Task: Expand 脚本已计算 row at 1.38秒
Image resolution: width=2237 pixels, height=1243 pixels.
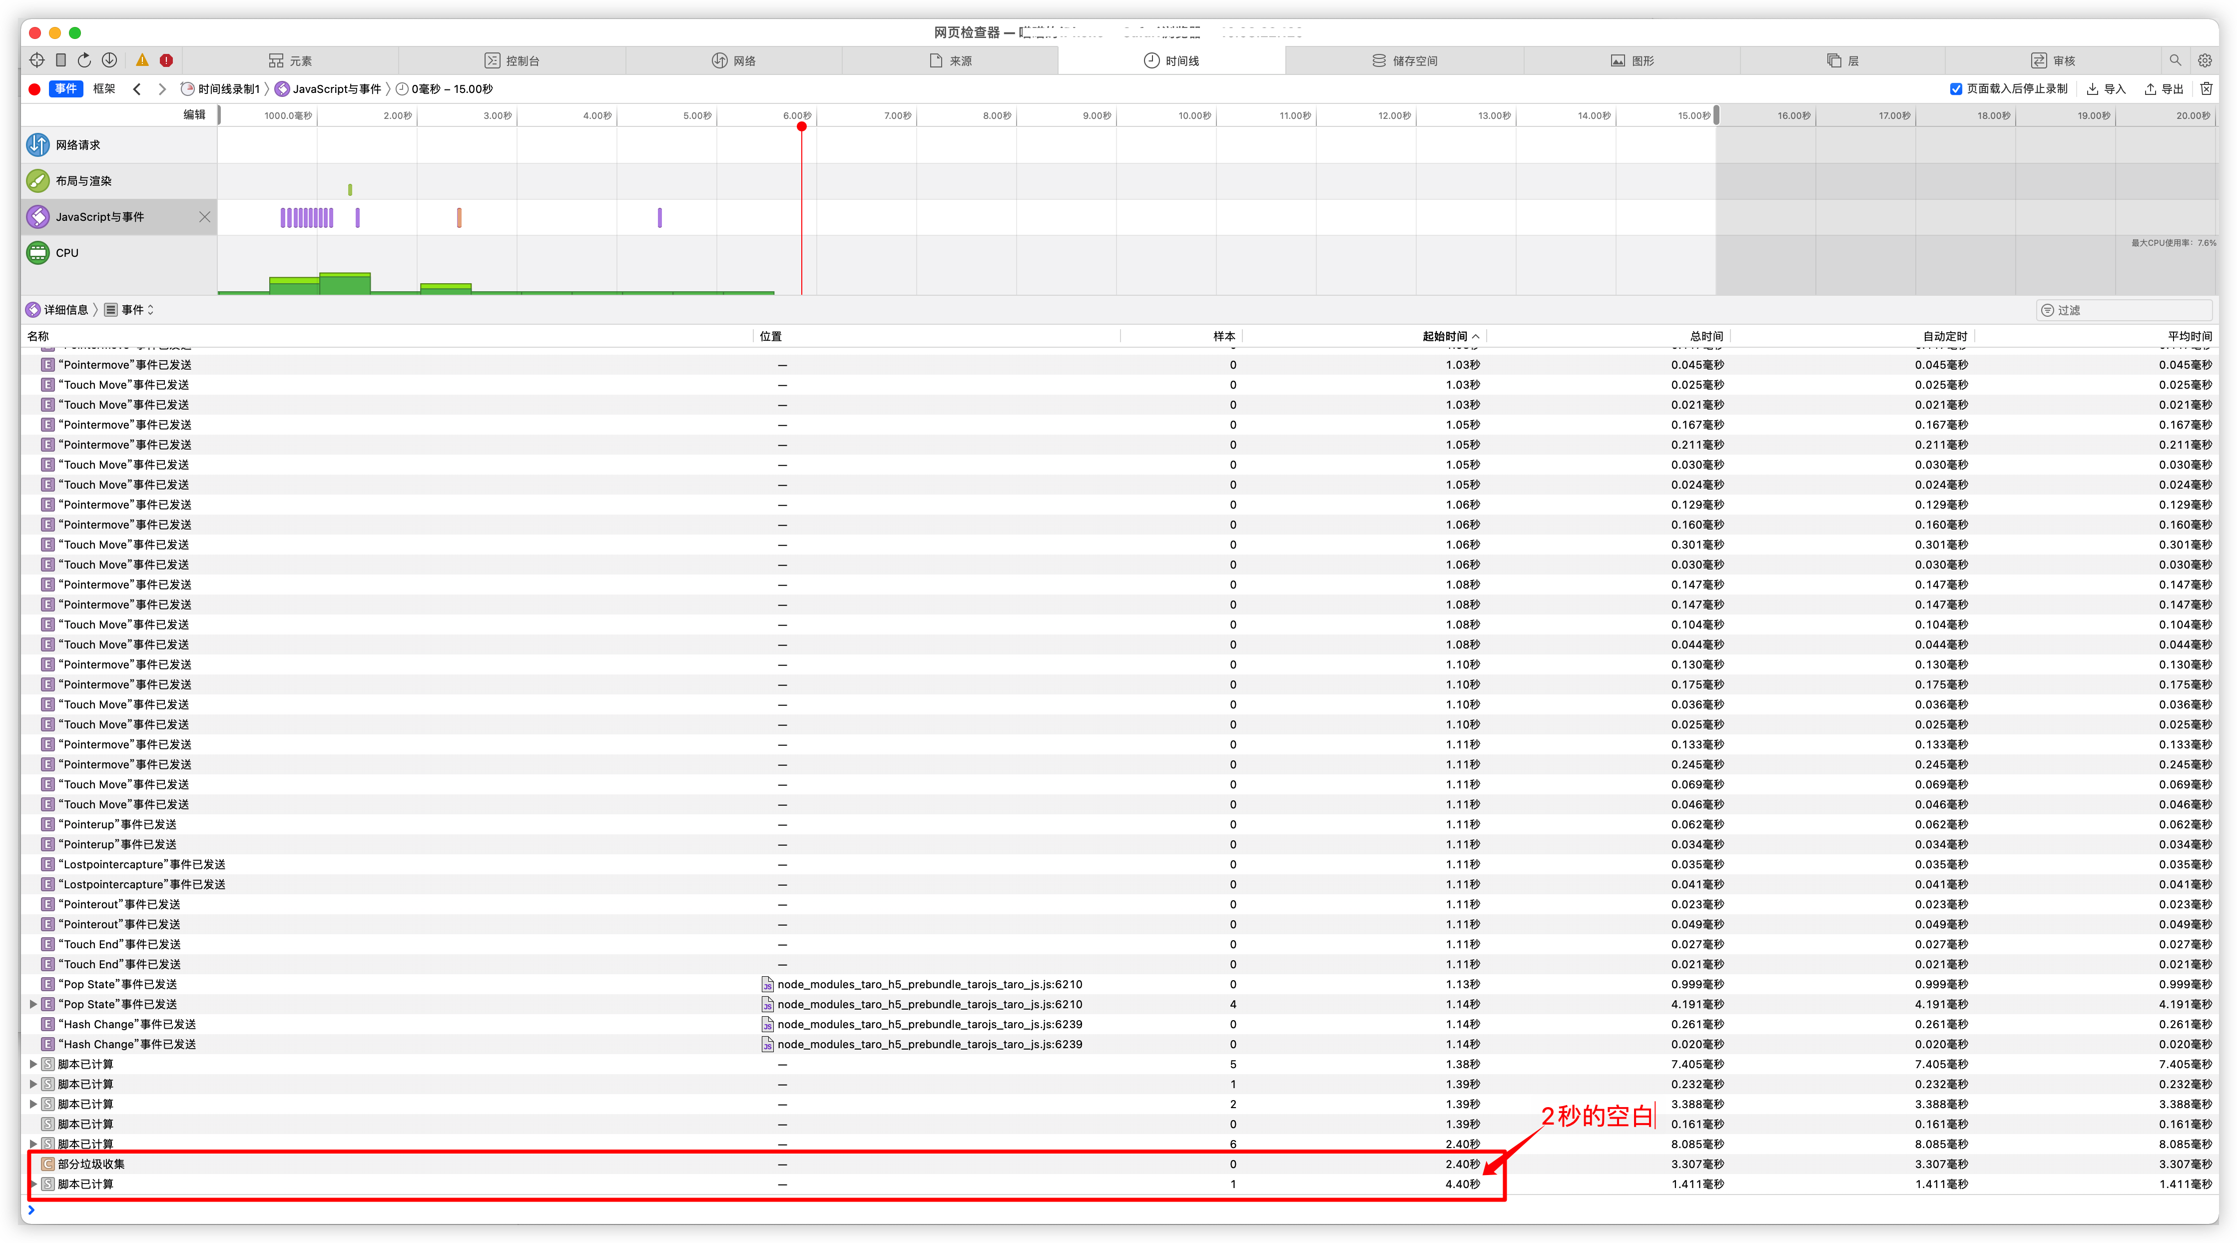Action: pos(33,1064)
